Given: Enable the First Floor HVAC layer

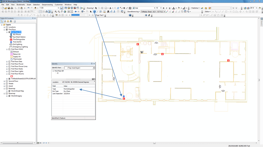Looking at the screenshot, I should pyautogui.click(x=10, y=49).
